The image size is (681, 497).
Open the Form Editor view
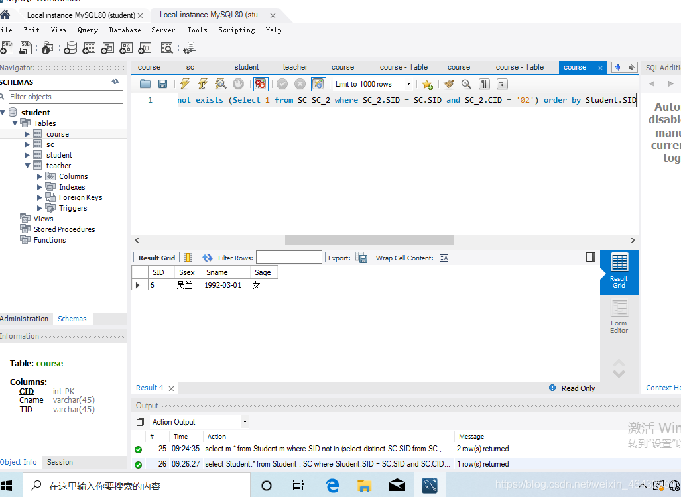(x=619, y=317)
